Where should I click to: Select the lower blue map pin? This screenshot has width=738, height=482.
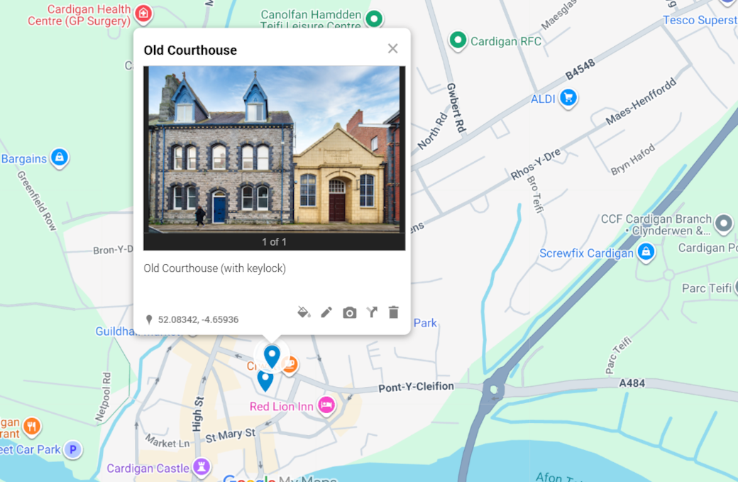tap(265, 380)
